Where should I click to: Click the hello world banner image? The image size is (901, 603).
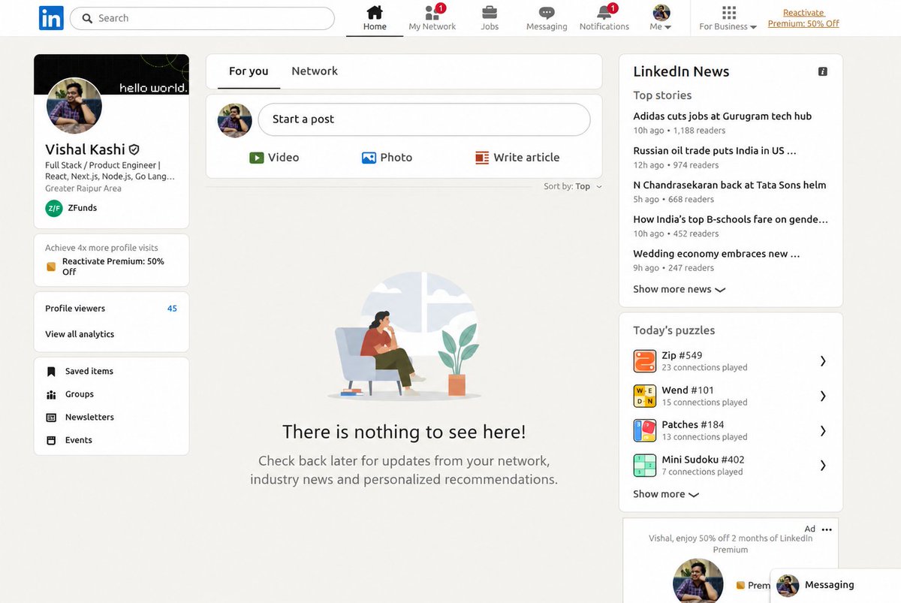pos(111,74)
